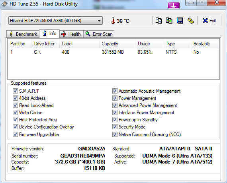The height and width of the screenshot is (183, 227).
Task: Click the blue X icon beside Exit
Action: [205, 21]
